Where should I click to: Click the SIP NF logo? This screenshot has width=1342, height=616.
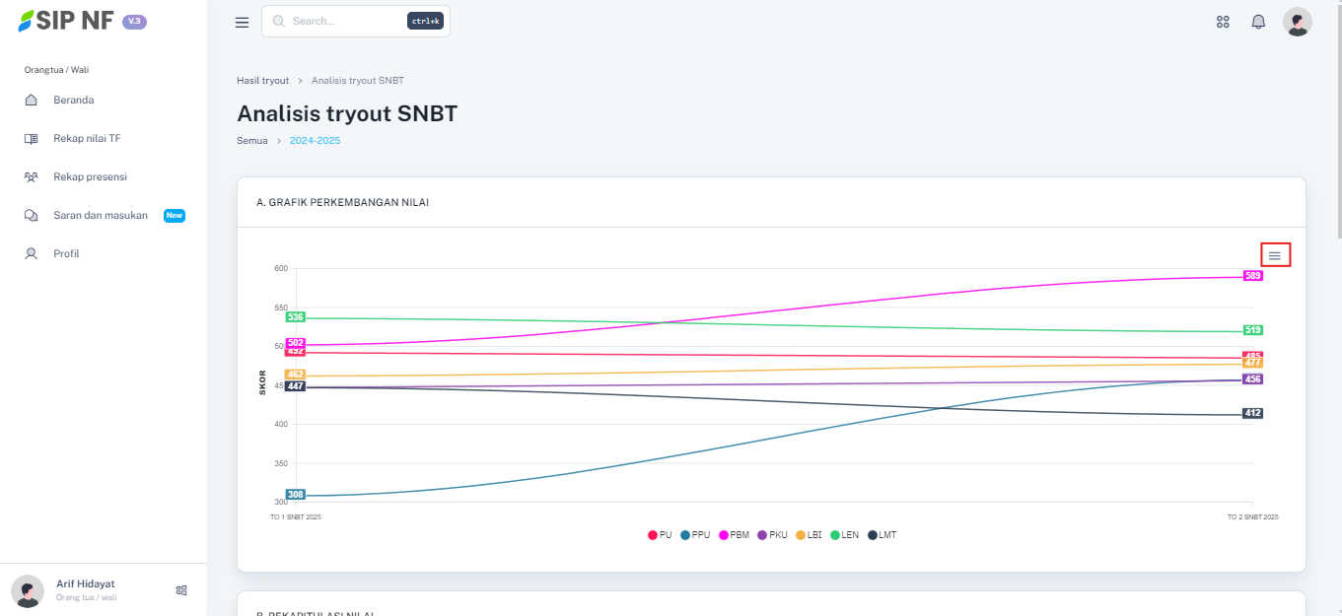click(67, 21)
